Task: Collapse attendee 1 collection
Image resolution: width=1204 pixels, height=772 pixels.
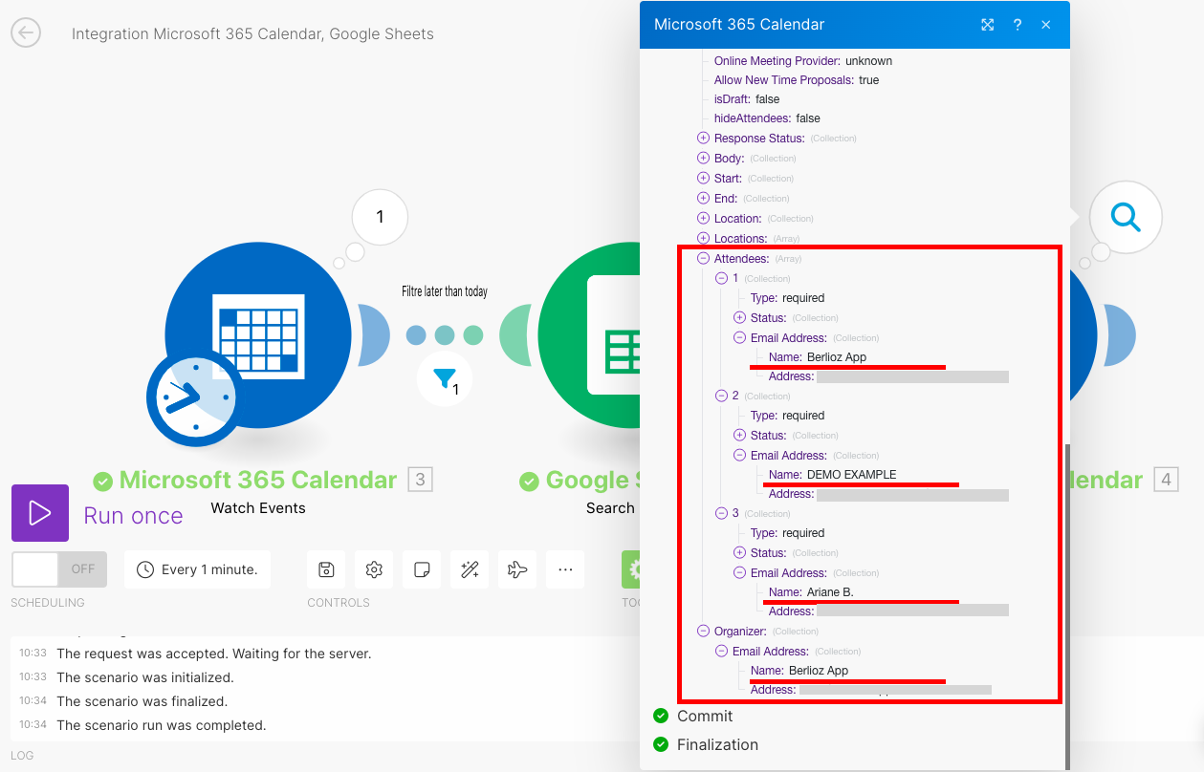Action: click(x=722, y=278)
